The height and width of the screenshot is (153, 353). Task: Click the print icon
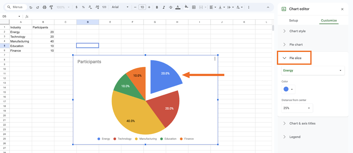(45, 7)
